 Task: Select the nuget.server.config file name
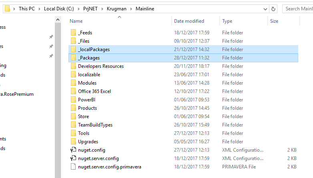point(98,158)
